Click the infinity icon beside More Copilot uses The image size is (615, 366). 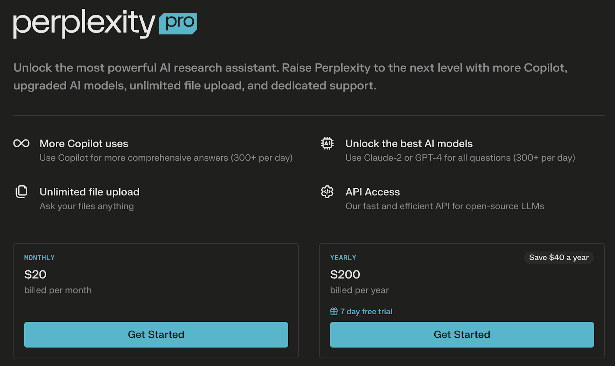[21, 144]
